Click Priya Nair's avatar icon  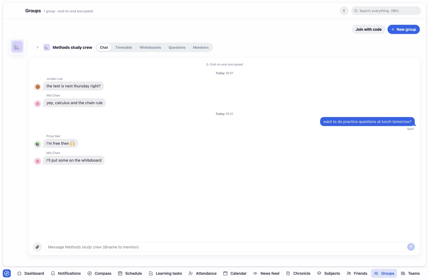pos(38,144)
